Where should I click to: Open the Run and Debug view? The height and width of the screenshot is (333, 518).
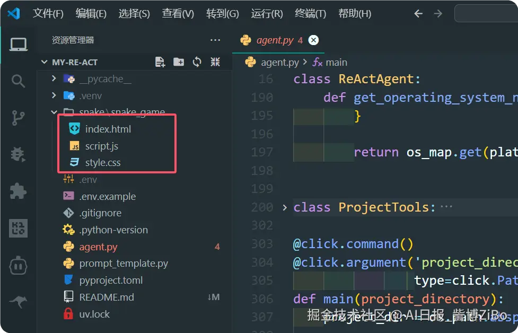18,154
